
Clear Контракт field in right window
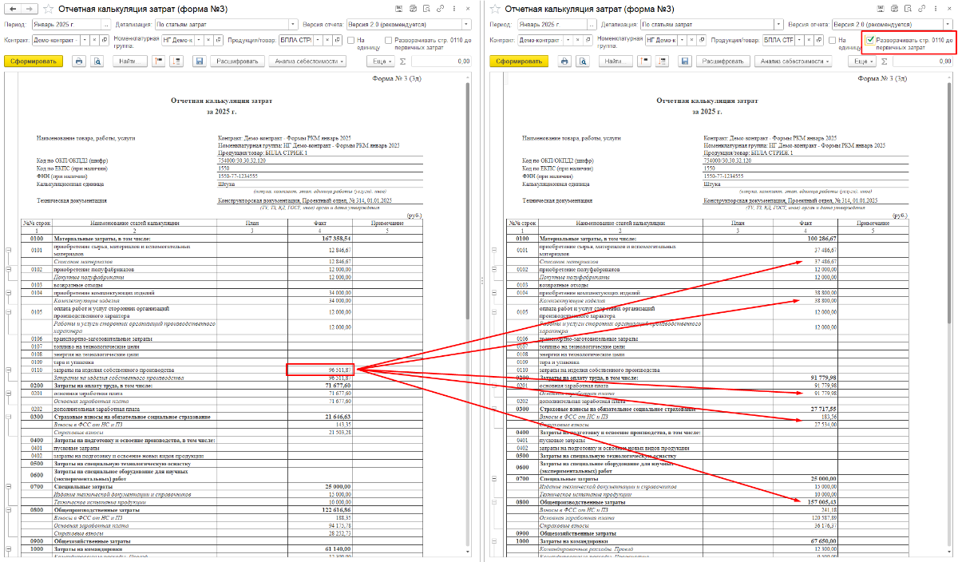(x=576, y=40)
